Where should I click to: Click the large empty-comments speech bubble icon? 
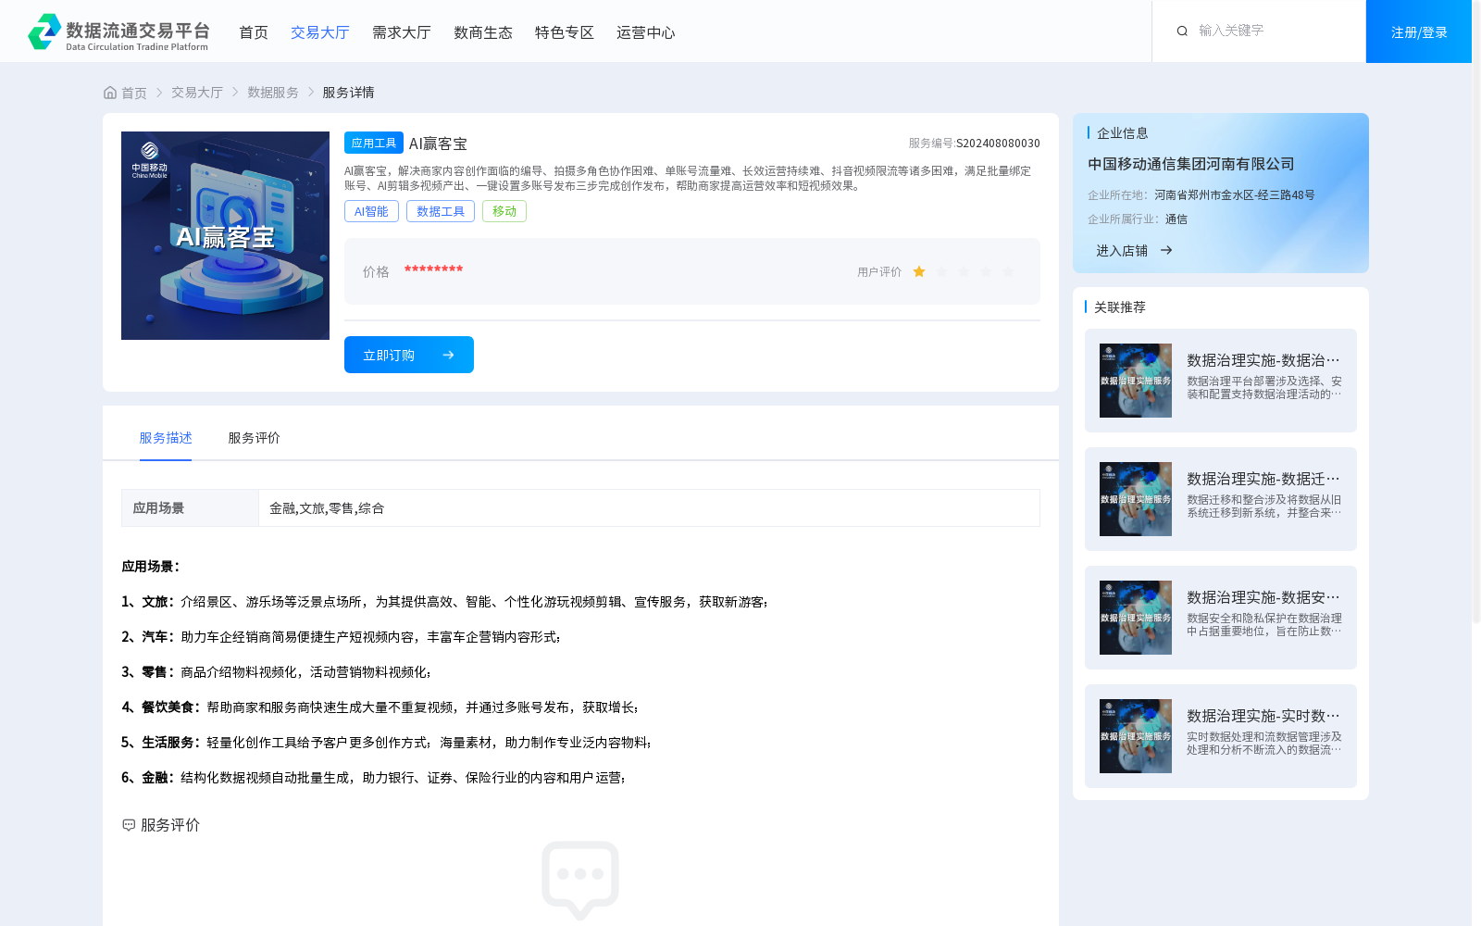580,880
